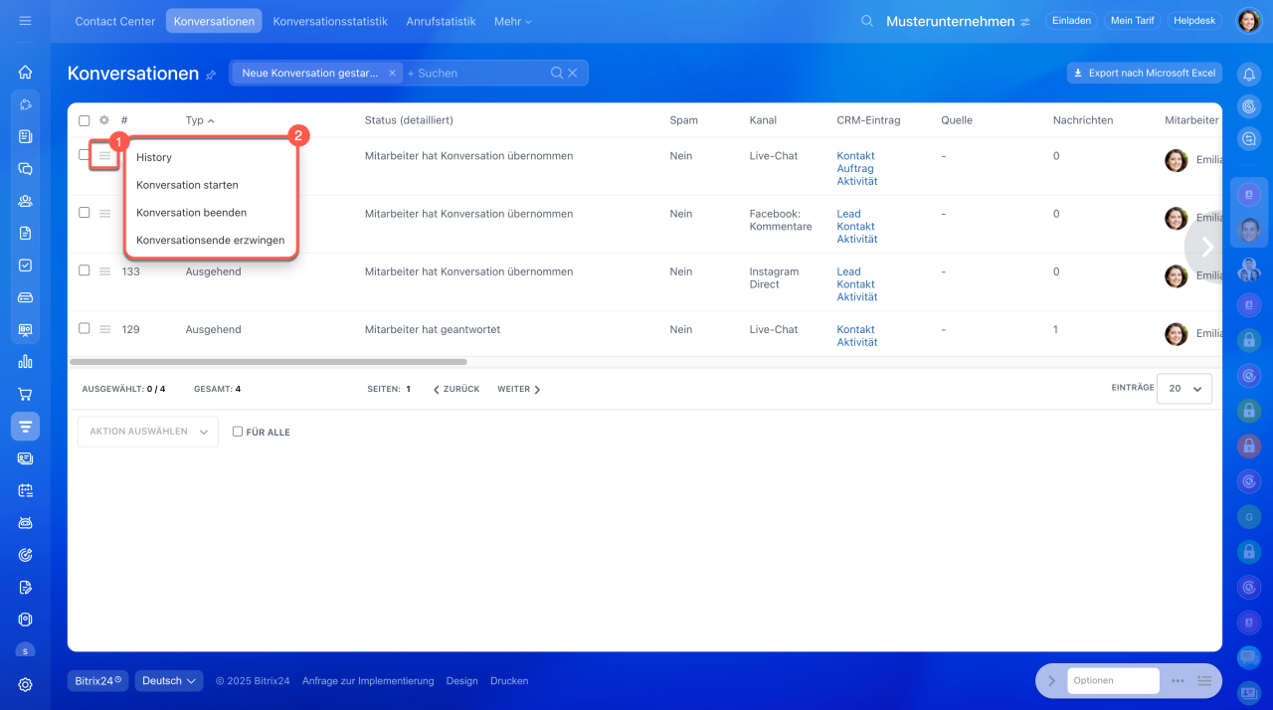Select the checkbox for conversation 133
1273x710 pixels.
tap(84, 270)
